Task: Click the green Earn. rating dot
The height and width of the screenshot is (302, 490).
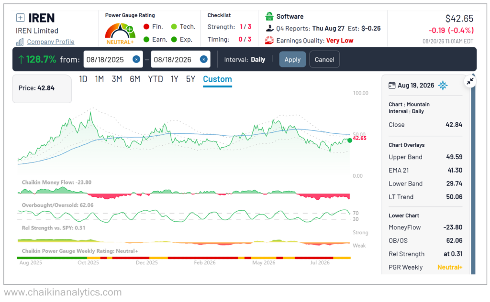Action: pos(146,39)
